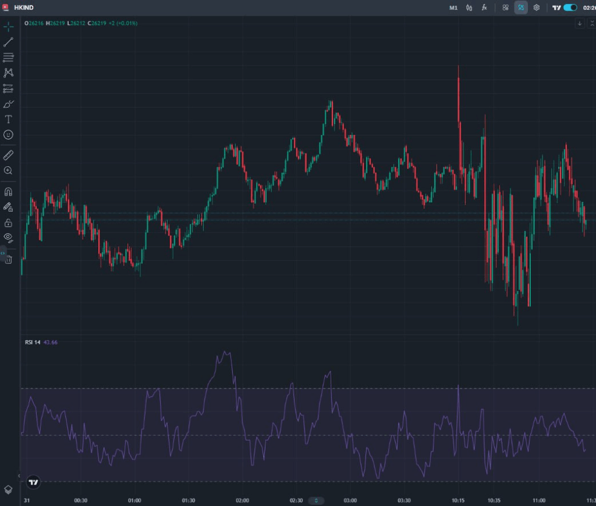This screenshot has width=596, height=506.
Task: Click the trash icon to remove drawings
Action: click(8, 259)
